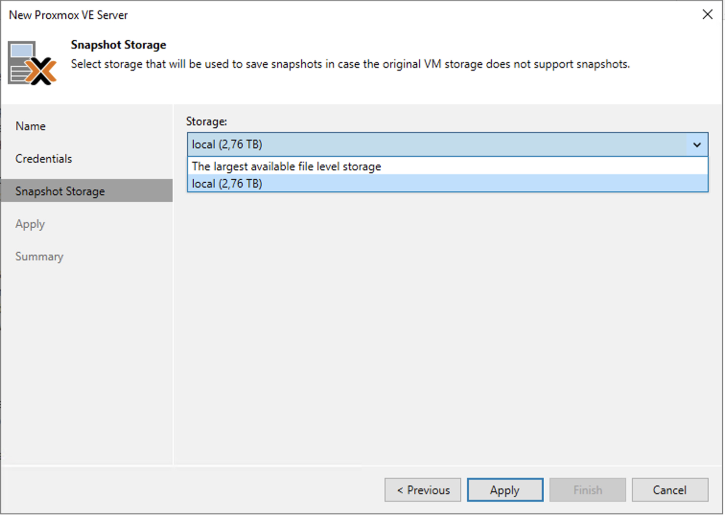Open the Credentials step in sidebar

tap(44, 159)
